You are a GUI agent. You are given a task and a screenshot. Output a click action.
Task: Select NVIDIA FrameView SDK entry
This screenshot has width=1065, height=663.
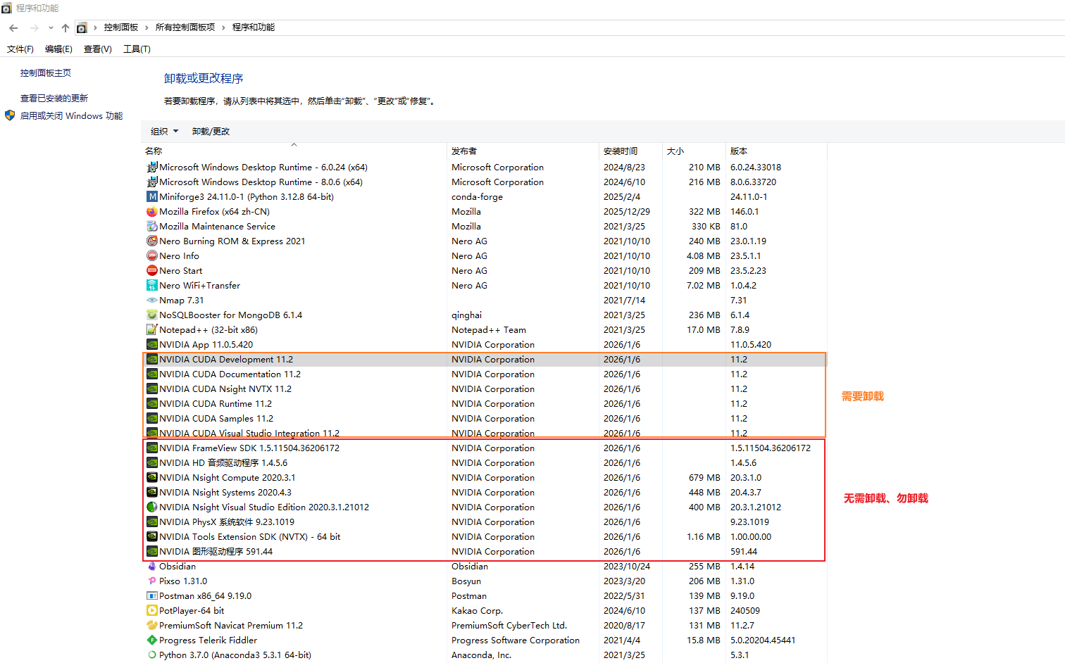point(484,448)
